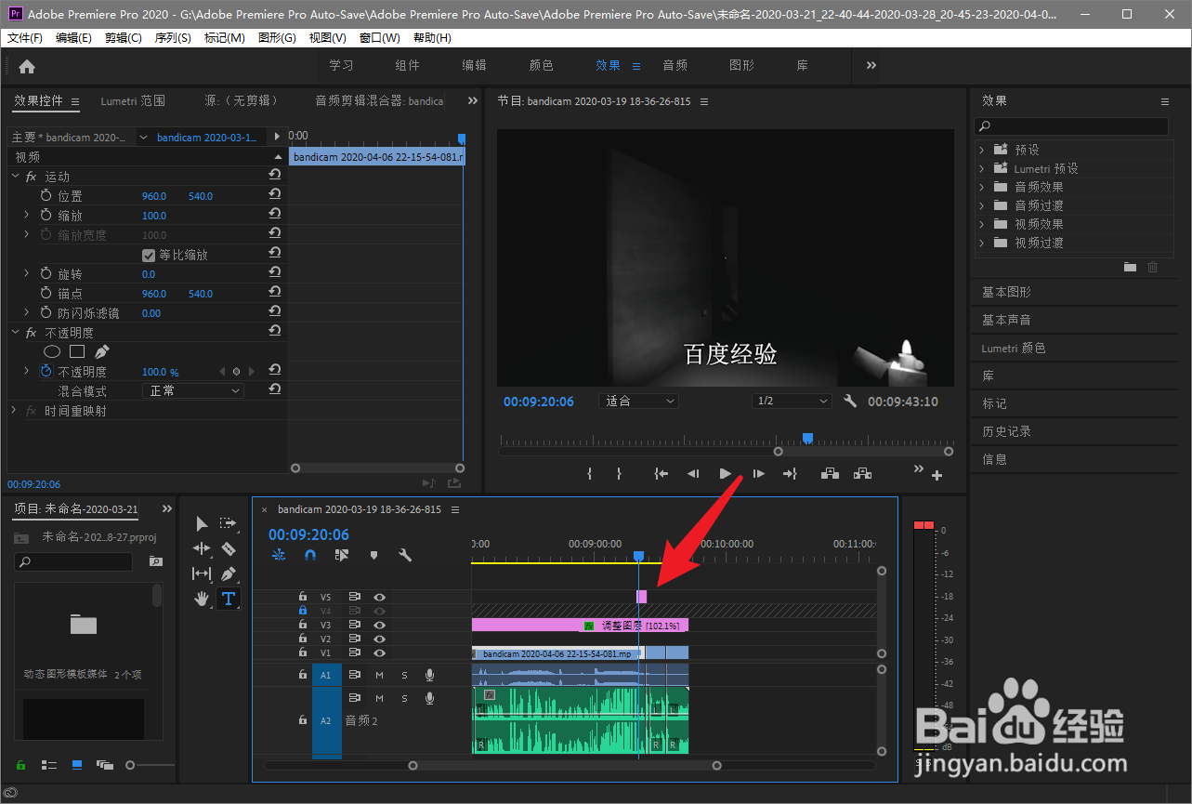The height and width of the screenshot is (804, 1192).
Task: Expand the Time Remapping effect
Action: point(15,410)
